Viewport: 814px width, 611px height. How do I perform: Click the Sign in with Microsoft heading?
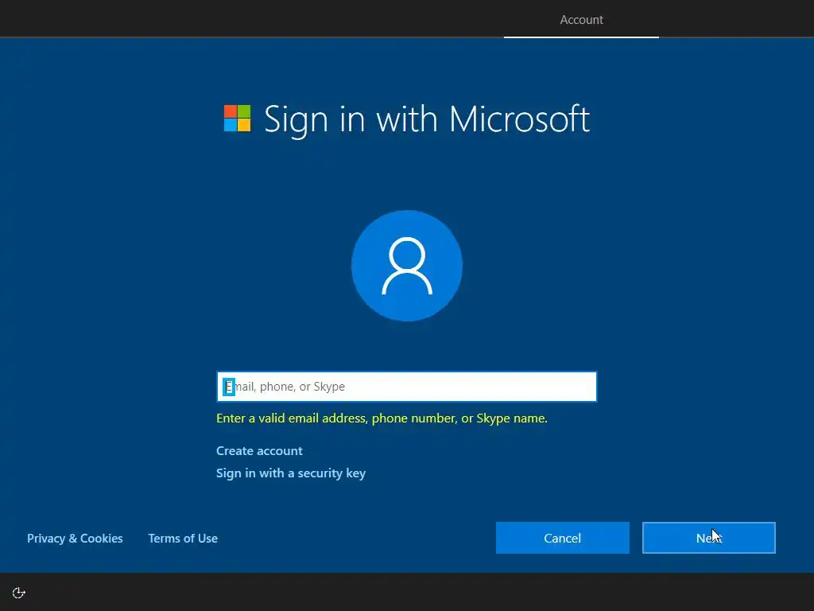coord(427,119)
